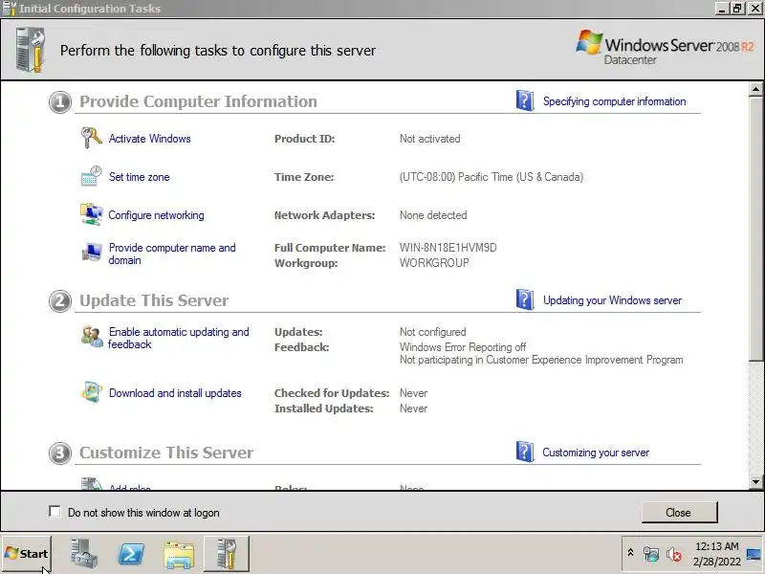This screenshot has height=574, width=765.
Task: Launch Windows PowerShell from the taskbar
Action: 131,554
